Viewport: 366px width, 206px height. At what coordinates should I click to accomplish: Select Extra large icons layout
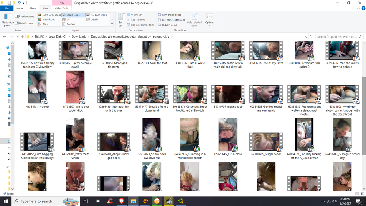(50, 15)
